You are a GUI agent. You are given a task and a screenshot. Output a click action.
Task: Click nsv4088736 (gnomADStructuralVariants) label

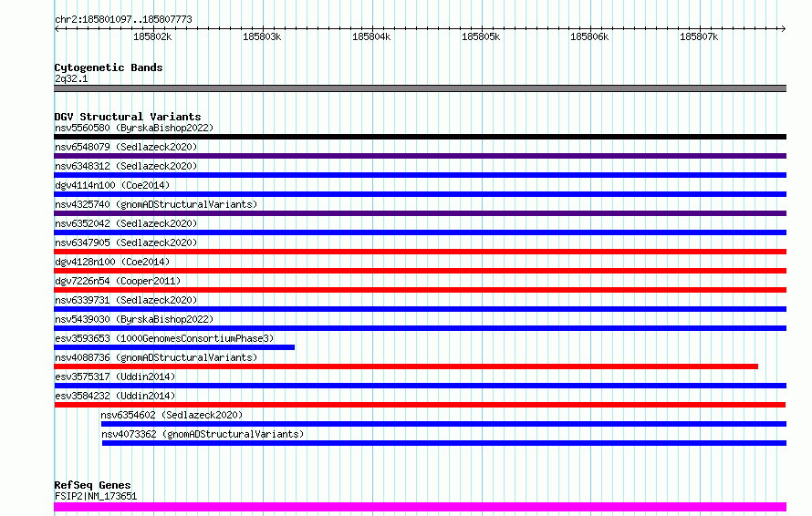click(156, 357)
